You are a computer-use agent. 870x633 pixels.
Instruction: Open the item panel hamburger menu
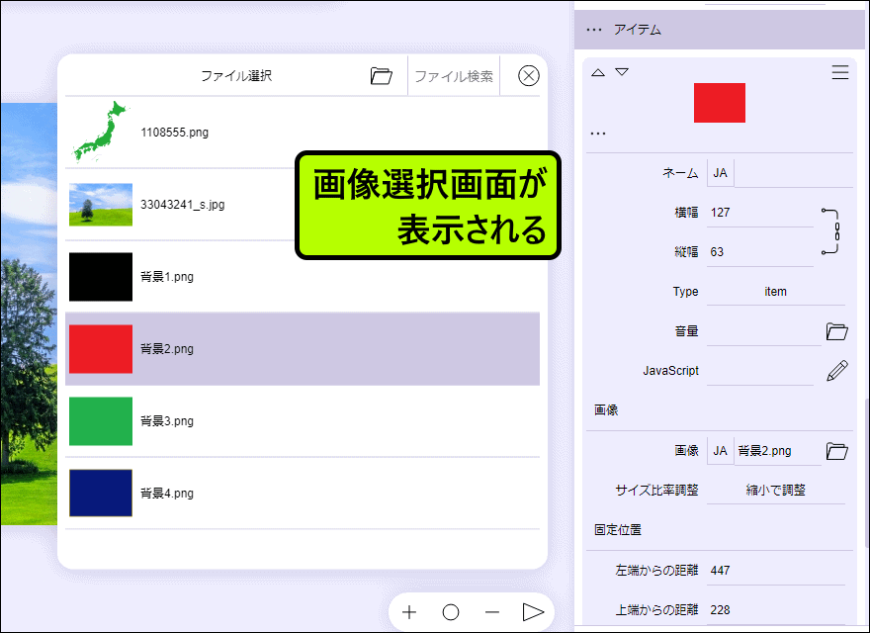[x=839, y=72]
